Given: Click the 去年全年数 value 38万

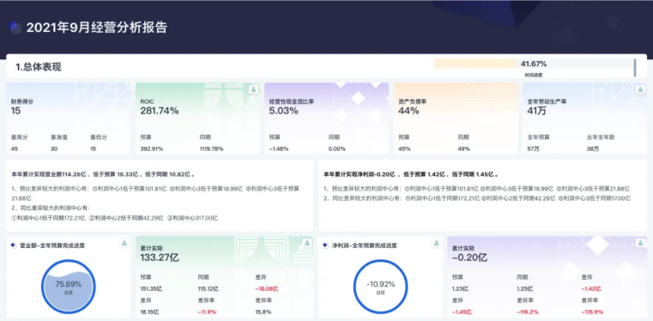Looking at the screenshot, I should tap(593, 148).
